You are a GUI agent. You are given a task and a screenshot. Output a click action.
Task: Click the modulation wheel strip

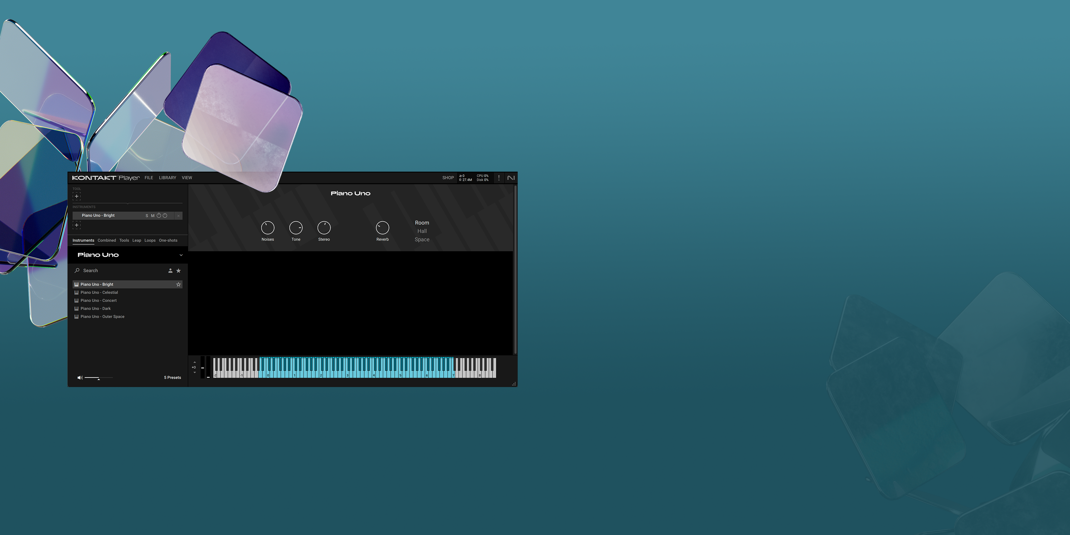point(208,367)
